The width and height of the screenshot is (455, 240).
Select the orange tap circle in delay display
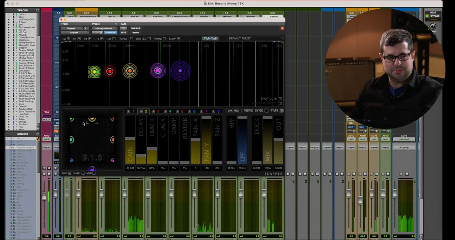pos(130,71)
